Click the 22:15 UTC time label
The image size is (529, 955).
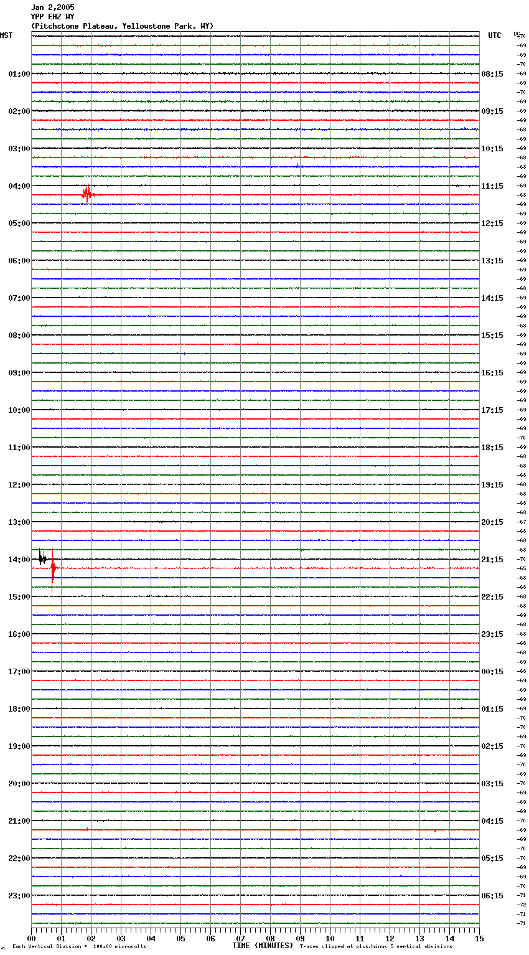(x=492, y=597)
